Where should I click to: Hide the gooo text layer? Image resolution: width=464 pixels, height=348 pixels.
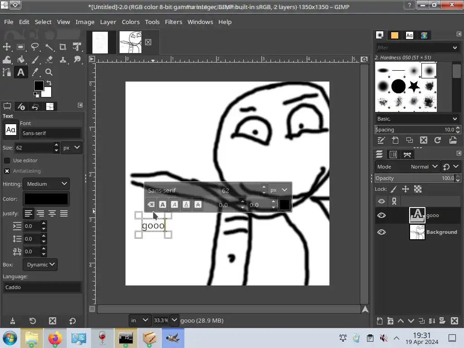382,215
